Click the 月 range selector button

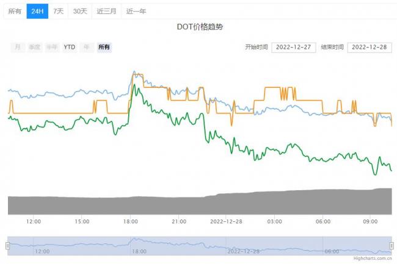coord(18,47)
